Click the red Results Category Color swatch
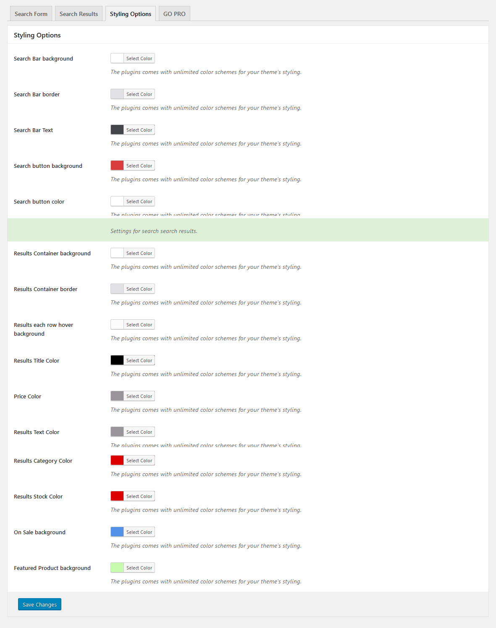This screenshot has width=496, height=628. click(x=117, y=461)
